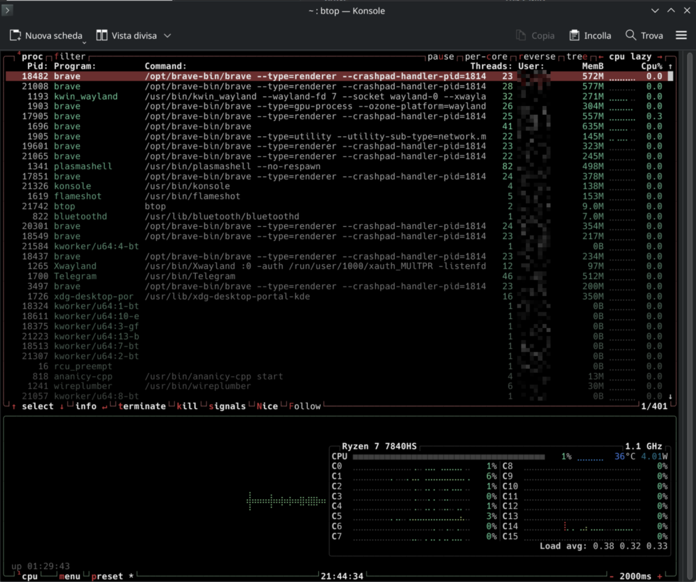The height and width of the screenshot is (582, 696).
Task: Activate the process filter field
Action: [70, 56]
